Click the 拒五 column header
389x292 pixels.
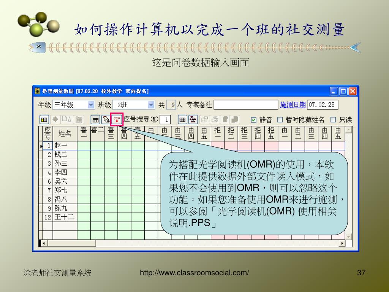pyautogui.click(x=271, y=133)
